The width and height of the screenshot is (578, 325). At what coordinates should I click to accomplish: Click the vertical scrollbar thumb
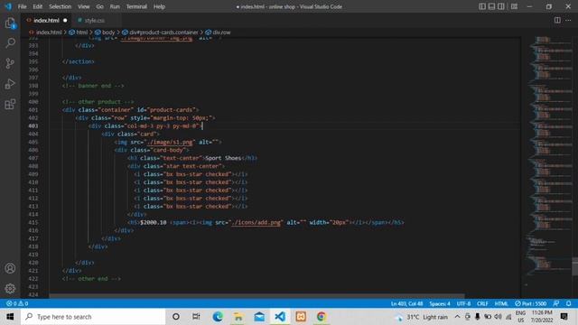[575, 266]
